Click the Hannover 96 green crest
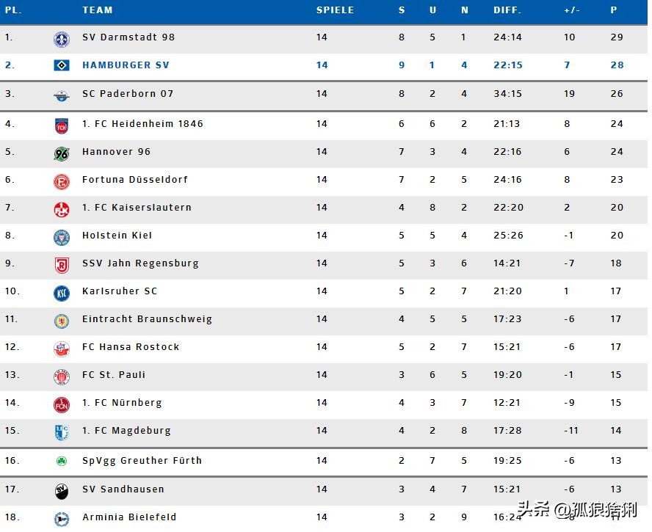The image size is (652, 532). (x=62, y=153)
